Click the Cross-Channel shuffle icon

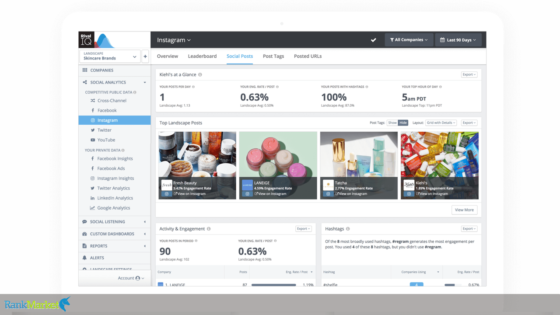pyautogui.click(x=93, y=101)
